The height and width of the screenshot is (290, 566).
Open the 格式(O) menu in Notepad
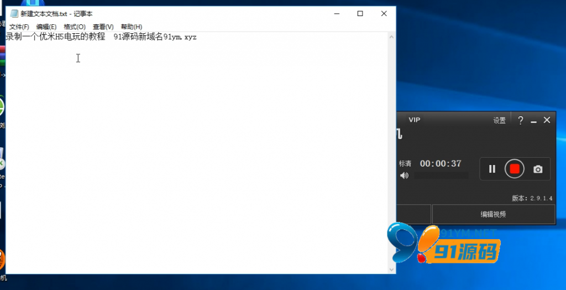pyautogui.click(x=75, y=27)
